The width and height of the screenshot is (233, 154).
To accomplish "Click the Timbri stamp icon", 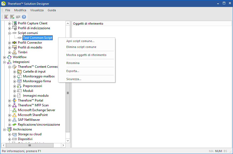I will (x=14, y=52).
